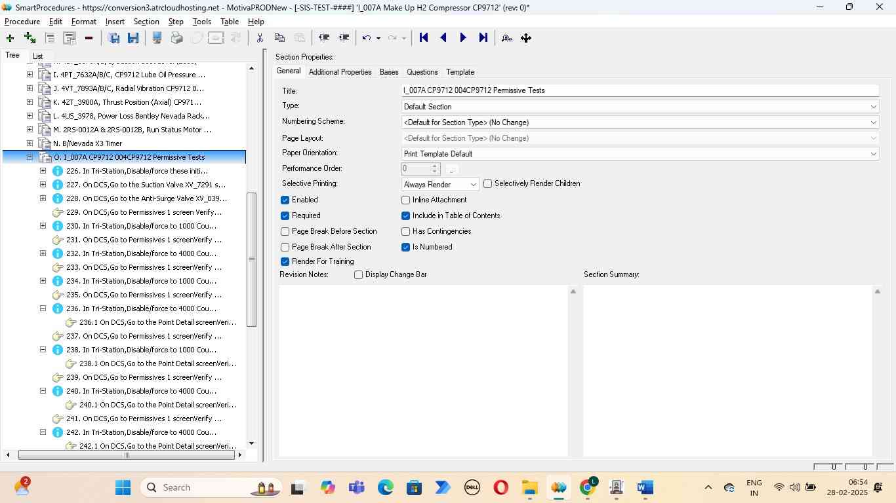Screen dimensions: 896x503
Task: Open the Table menu
Action: coord(230,22)
